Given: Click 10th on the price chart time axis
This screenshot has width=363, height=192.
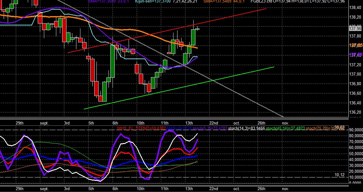Looking at the screenshot, I should click(x=140, y=123).
